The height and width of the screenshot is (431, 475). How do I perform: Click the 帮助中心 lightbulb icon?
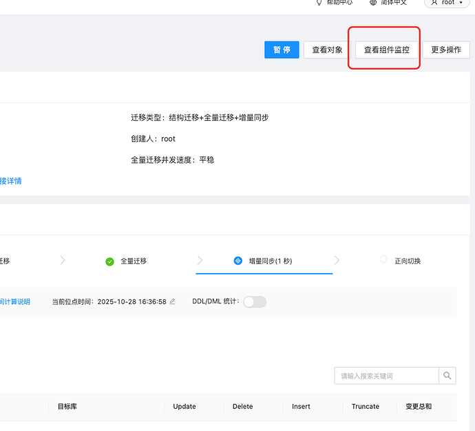tap(319, 3)
